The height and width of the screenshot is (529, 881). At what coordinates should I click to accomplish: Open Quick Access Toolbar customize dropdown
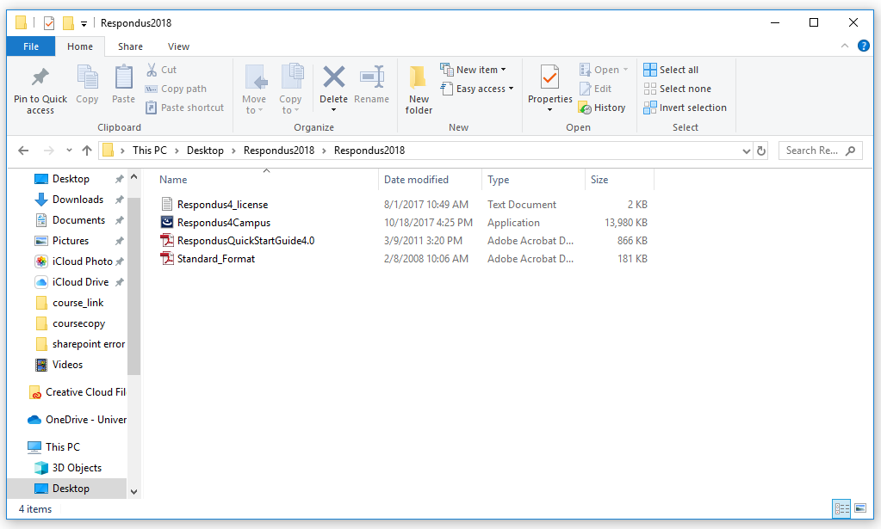click(x=84, y=23)
